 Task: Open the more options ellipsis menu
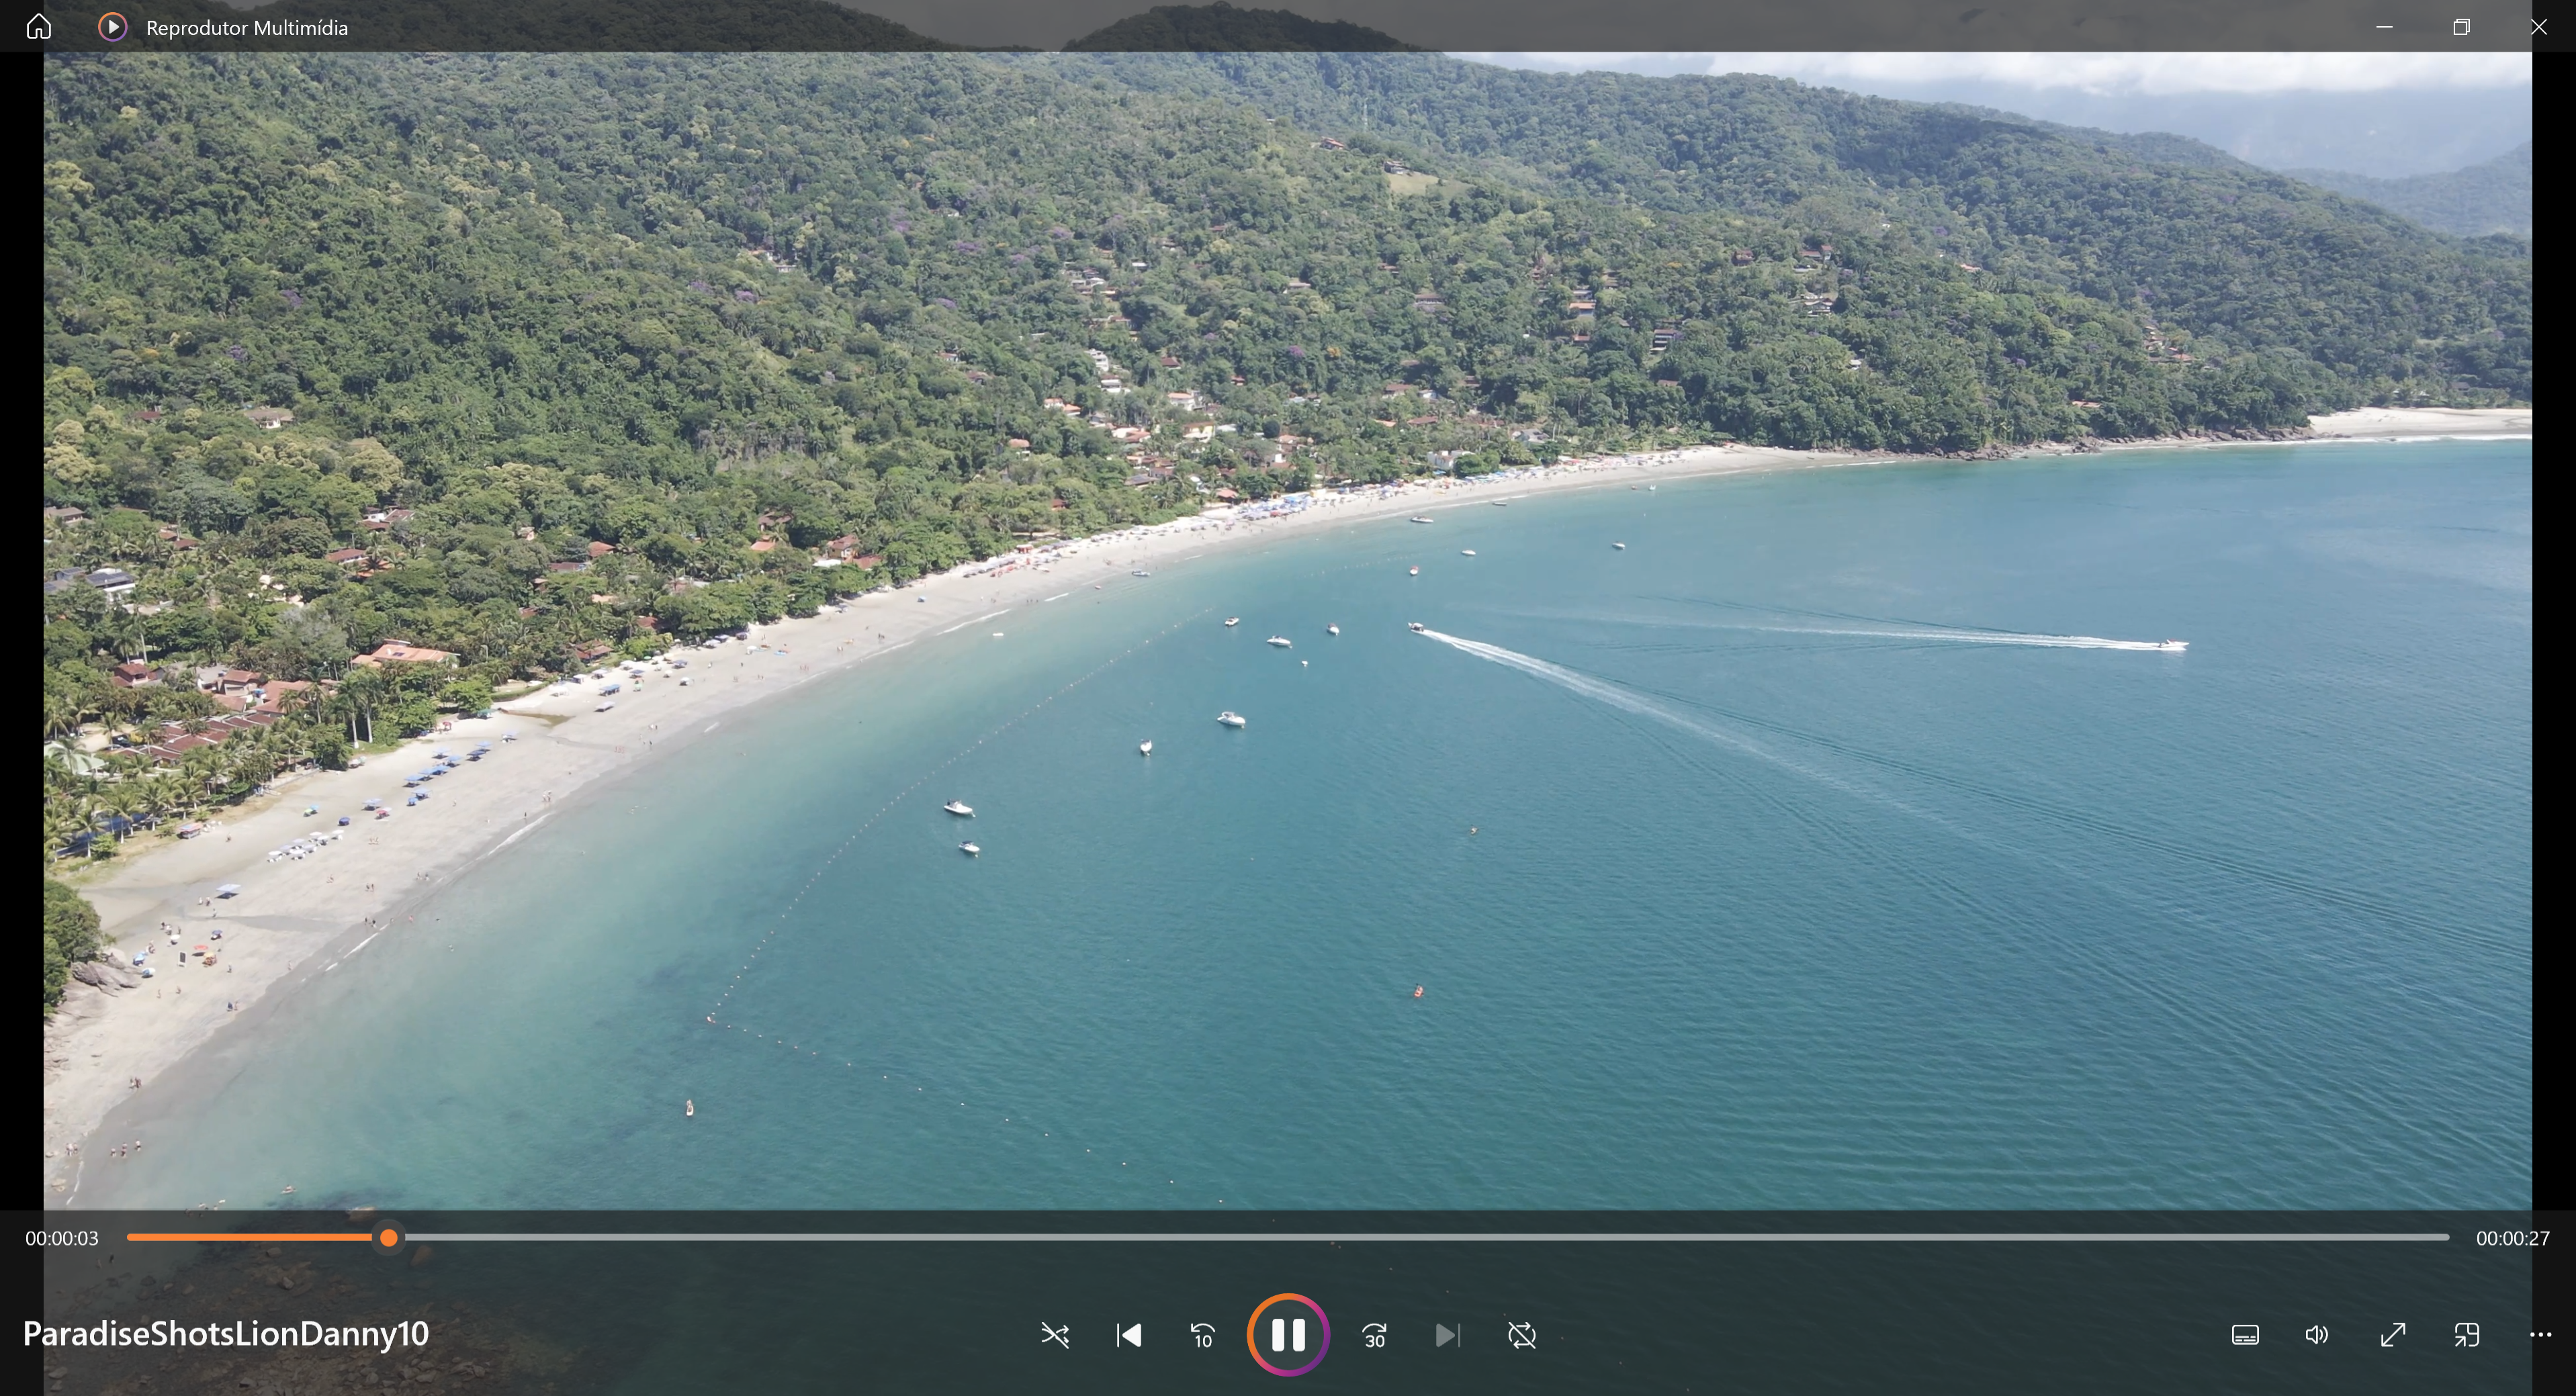click(2541, 1335)
